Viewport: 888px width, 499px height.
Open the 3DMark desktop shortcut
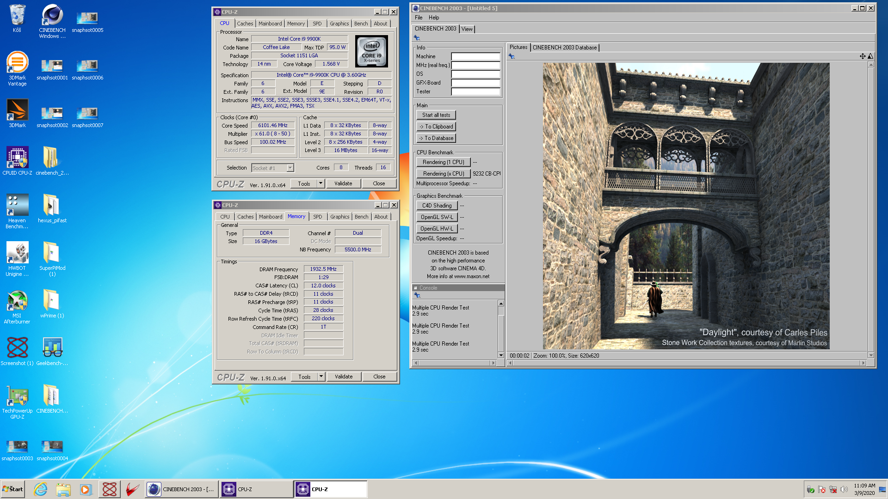17,113
